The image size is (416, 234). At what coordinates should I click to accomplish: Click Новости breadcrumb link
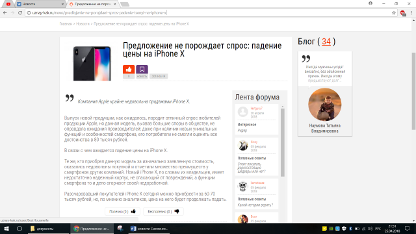click(83, 24)
